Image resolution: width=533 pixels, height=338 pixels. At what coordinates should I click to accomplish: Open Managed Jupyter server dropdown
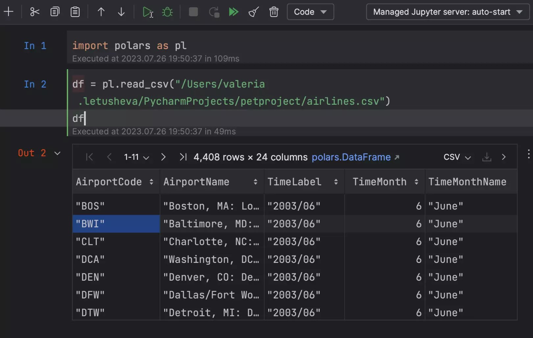click(447, 12)
